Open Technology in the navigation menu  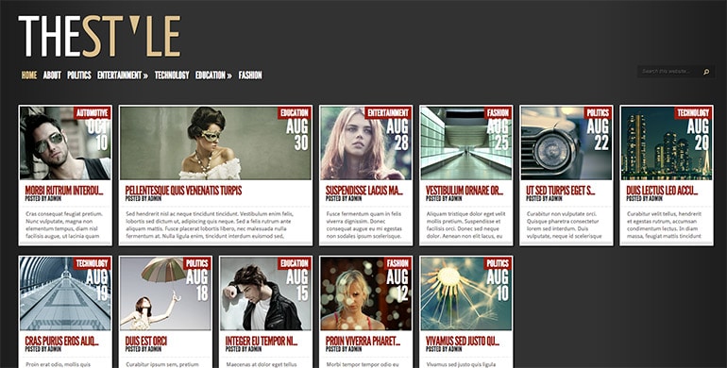point(172,75)
